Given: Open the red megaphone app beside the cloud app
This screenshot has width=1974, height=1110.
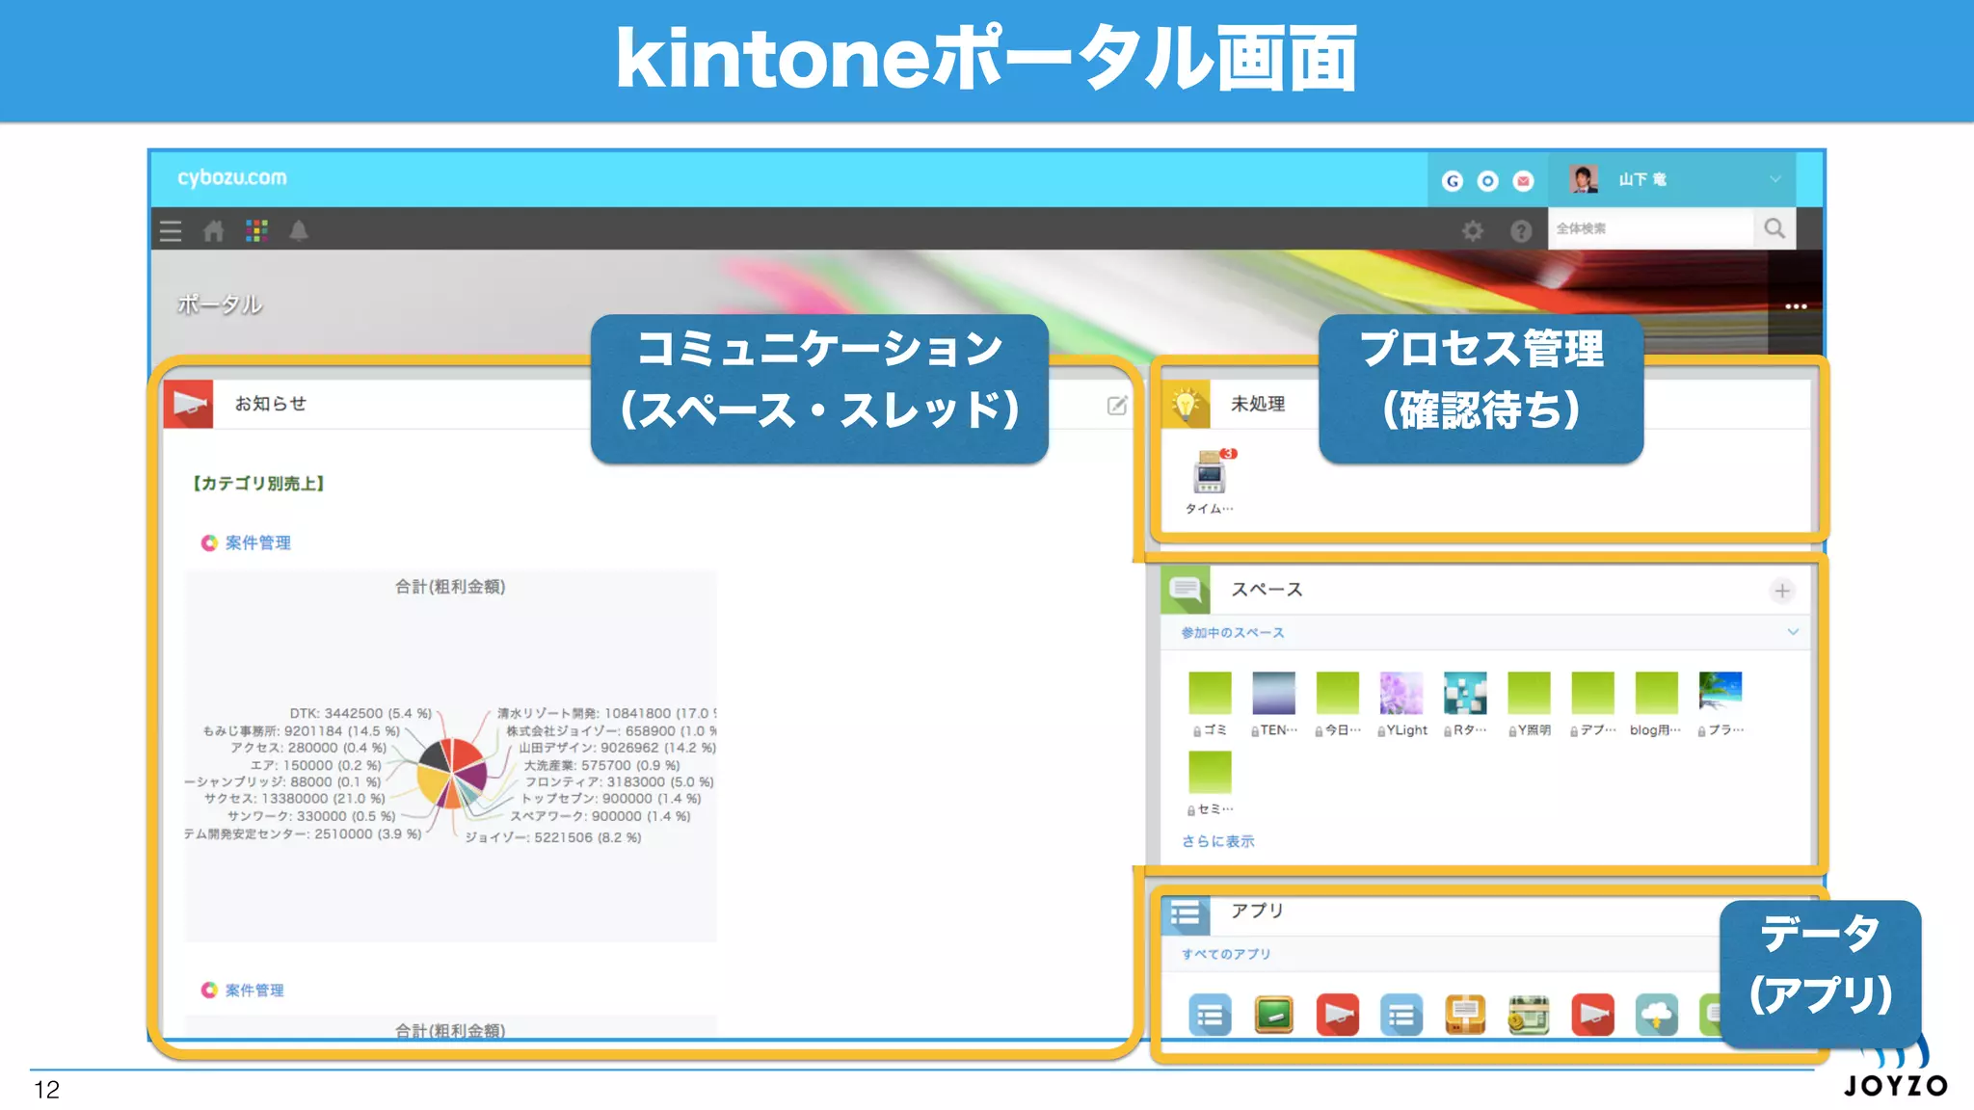Looking at the screenshot, I should (1592, 1015).
